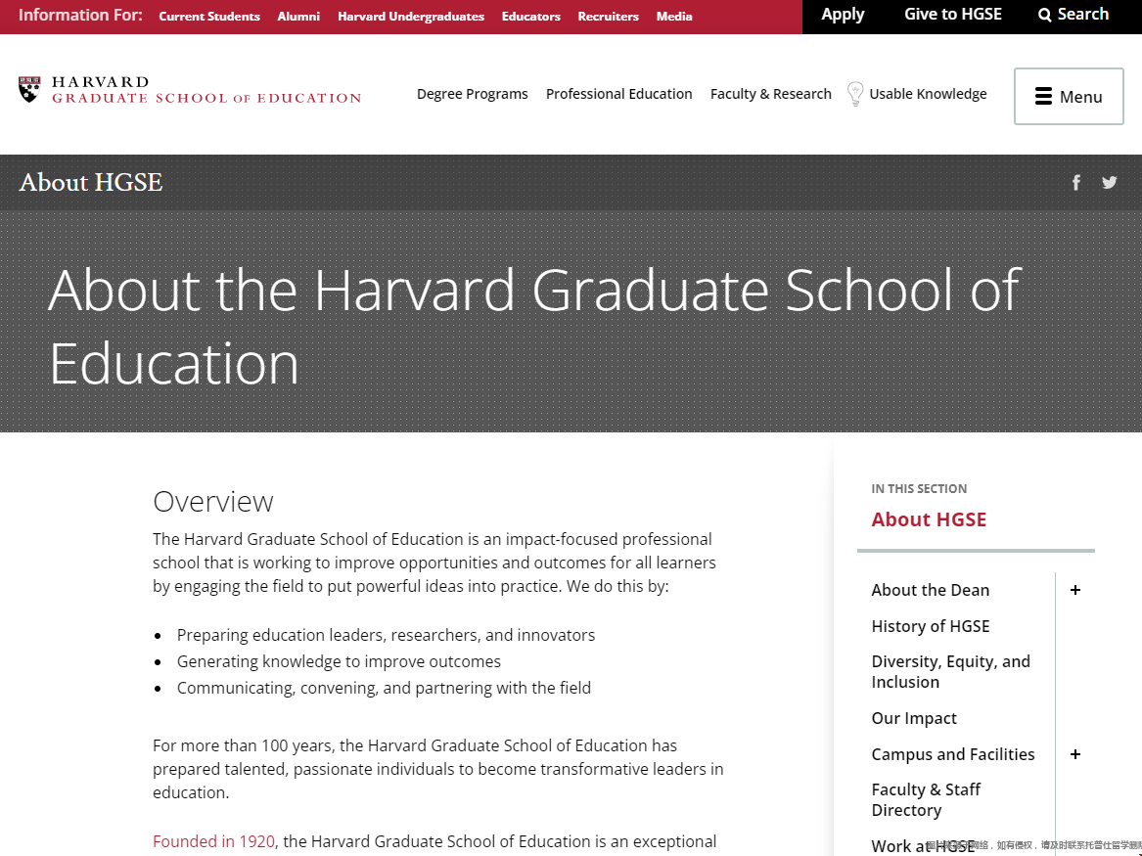Viewport: 1142px width, 856px height.
Task: Select Current Students in Information For bar
Action: (x=209, y=17)
